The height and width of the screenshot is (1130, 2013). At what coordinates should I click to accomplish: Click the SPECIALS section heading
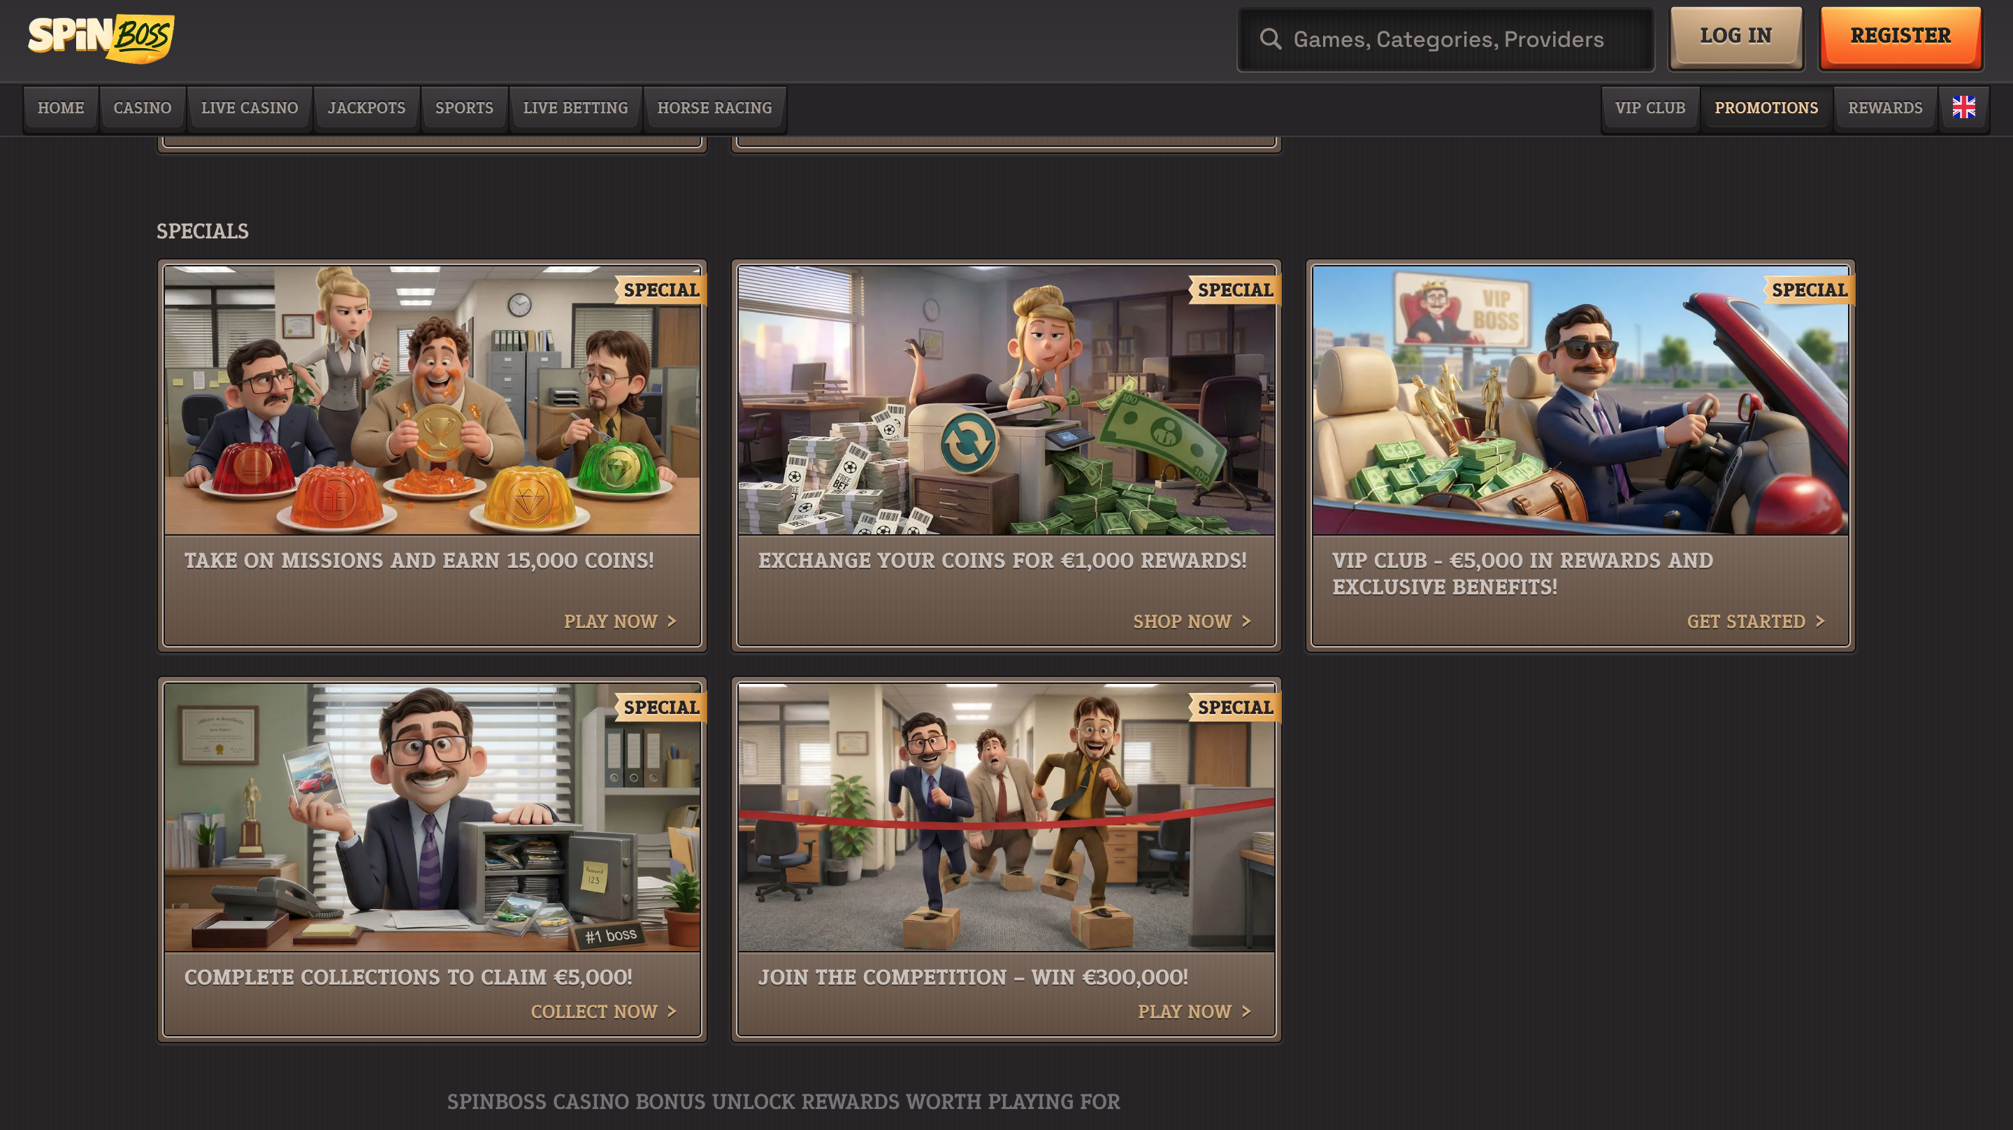pos(203,231)
